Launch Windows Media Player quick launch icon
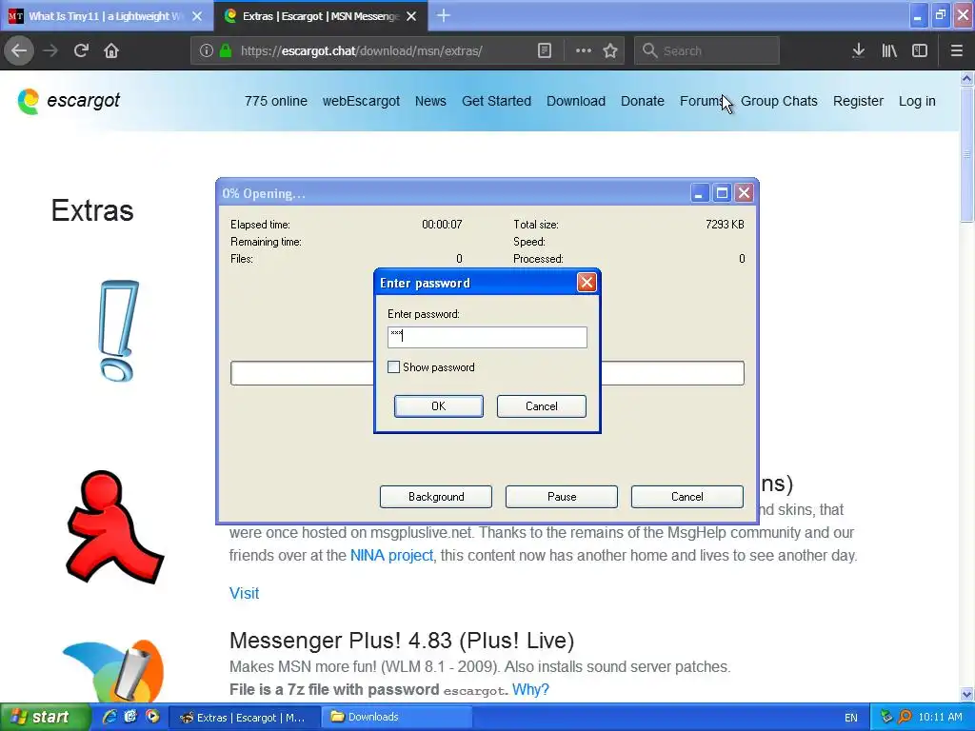 pyautogui.click(x=152, y=717)
